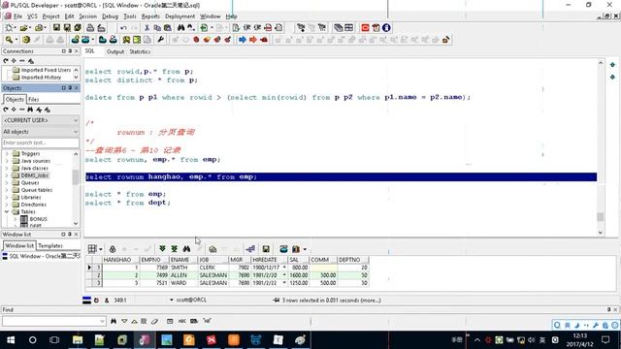Click the magnifier icon on second toolbar
This screenshot has height=349, width=621.
(x=9, y=40)
